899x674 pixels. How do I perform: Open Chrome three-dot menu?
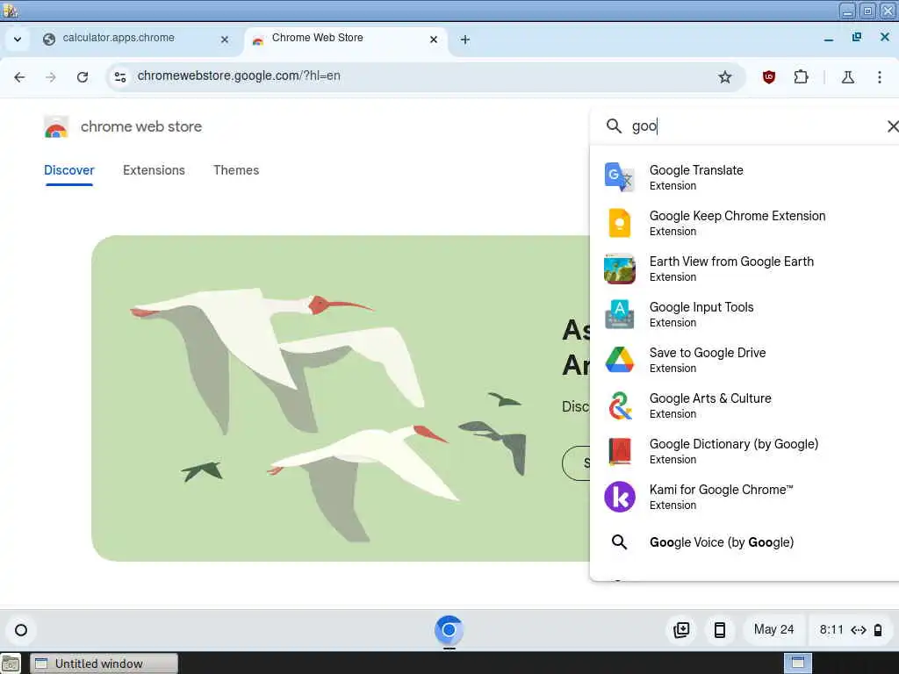pos(880,77)
